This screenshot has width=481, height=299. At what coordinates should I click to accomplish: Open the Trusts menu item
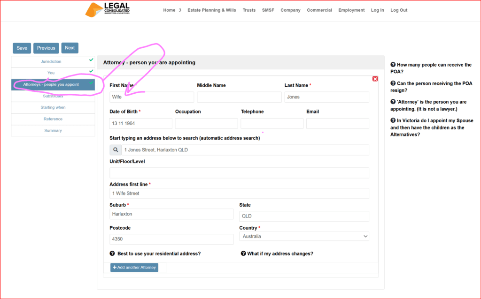(249, 10)
